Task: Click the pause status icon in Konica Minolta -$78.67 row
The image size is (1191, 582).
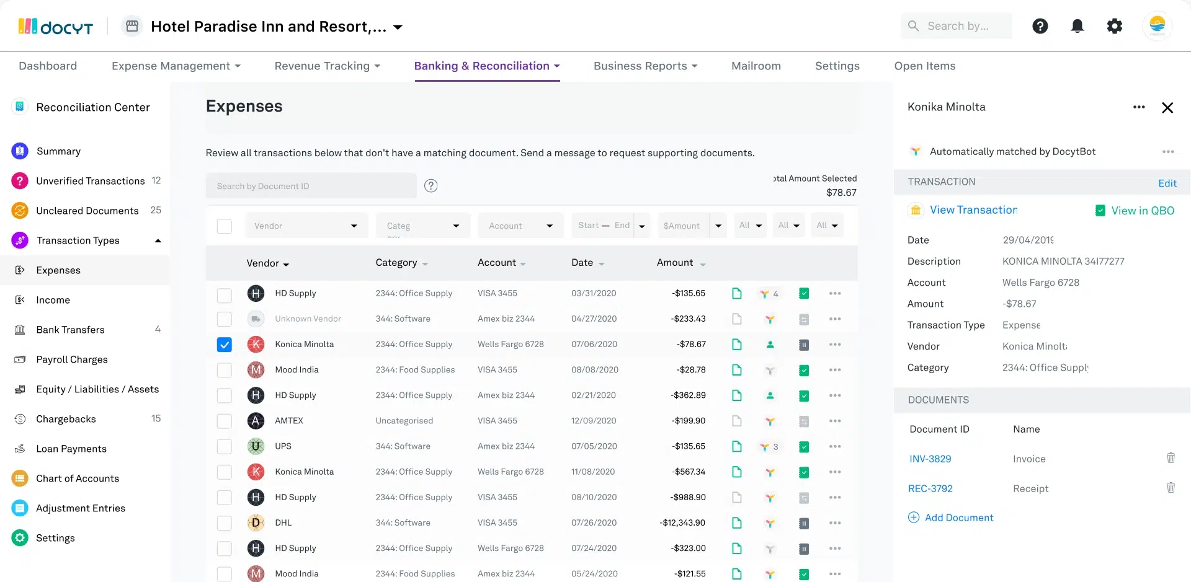Action: click(x=804, y=345)
